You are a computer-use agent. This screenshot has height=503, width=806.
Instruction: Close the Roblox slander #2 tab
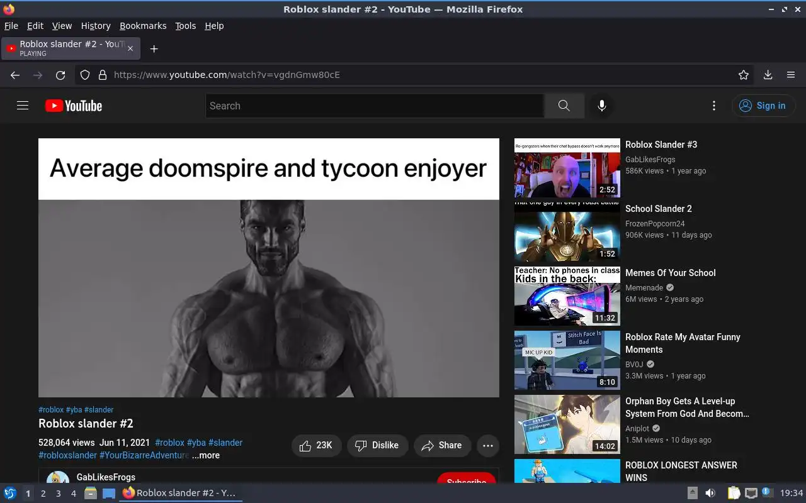tap(130, 48)
